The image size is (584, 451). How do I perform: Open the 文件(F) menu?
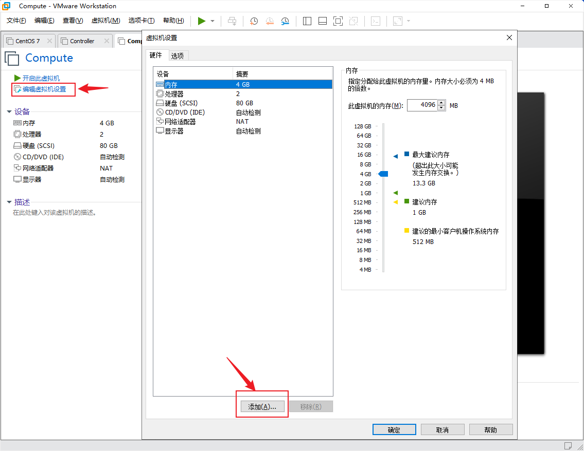coord(16,21)
